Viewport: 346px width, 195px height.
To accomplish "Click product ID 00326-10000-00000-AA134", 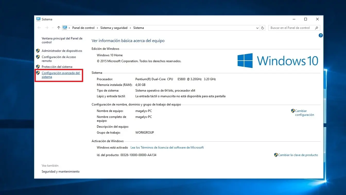I will click(139, 155).
